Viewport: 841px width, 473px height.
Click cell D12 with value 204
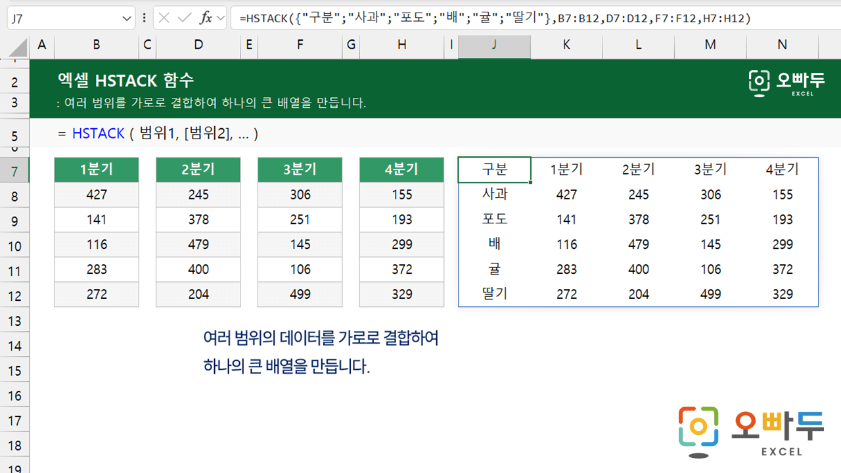pyautogui.click(x=198, y=294)
